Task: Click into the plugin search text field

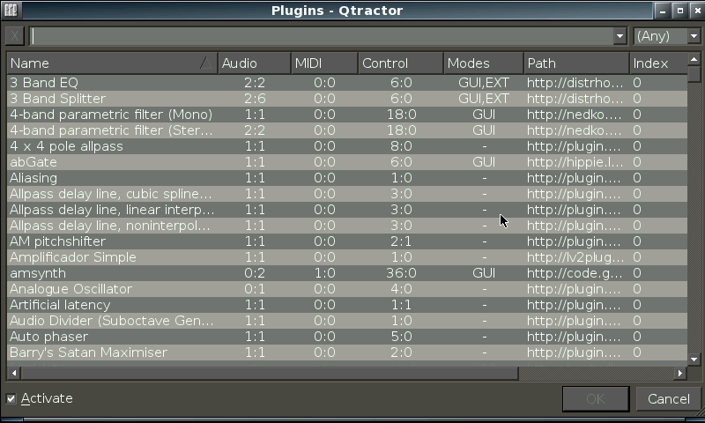Action: (322, 36)
